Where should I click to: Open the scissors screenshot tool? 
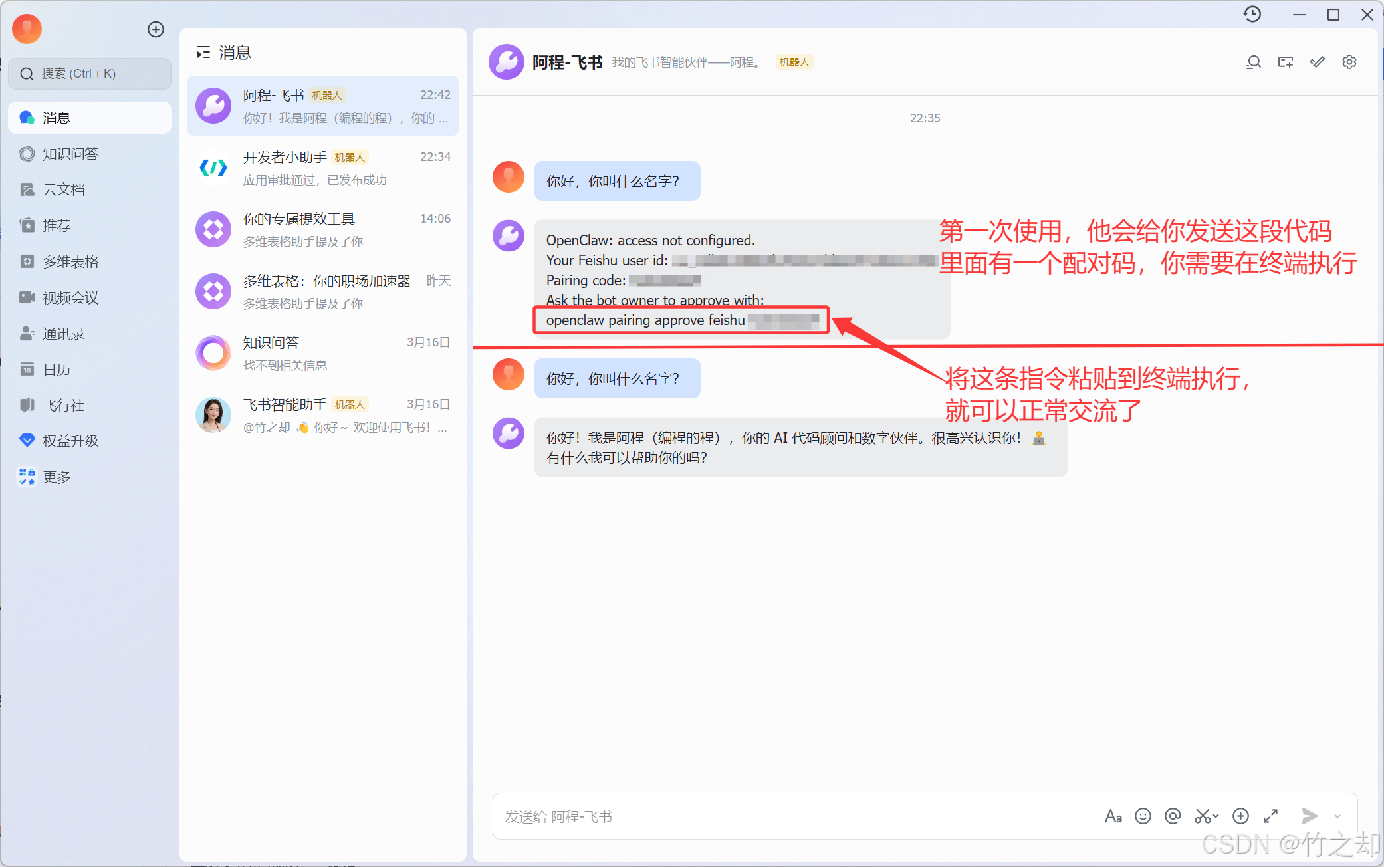click(1202, 816)
